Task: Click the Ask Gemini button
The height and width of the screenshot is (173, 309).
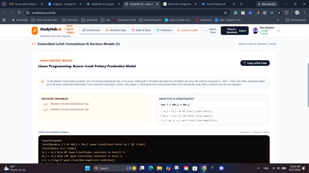Action: pyautogui.click(x=267, y=4)
